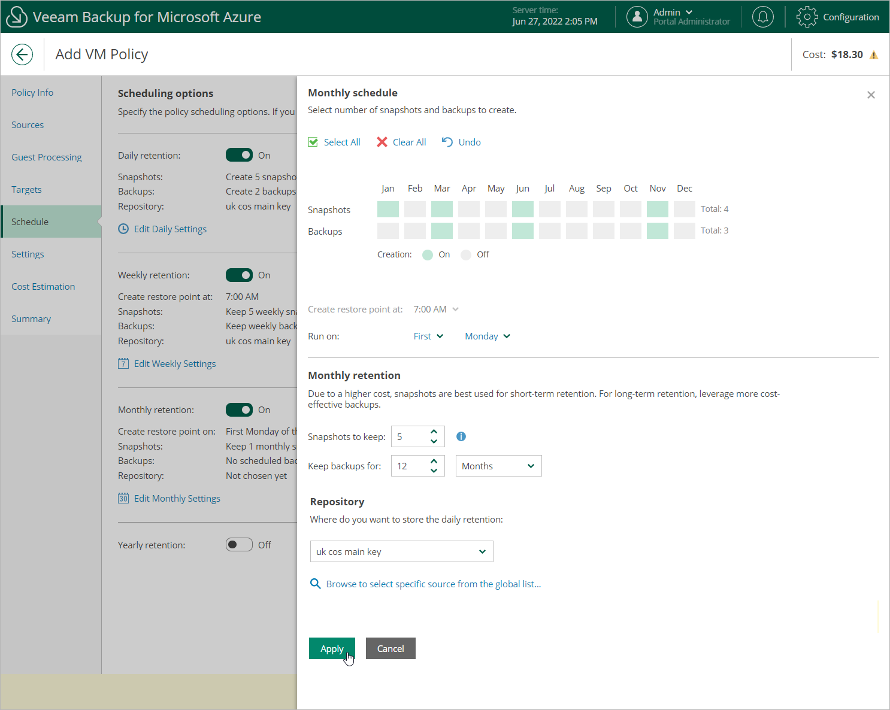Image resolution: width=890 pixels, height=710 pixels.
Task: Increase Snapshots to keep value
Action: (434, 432)
